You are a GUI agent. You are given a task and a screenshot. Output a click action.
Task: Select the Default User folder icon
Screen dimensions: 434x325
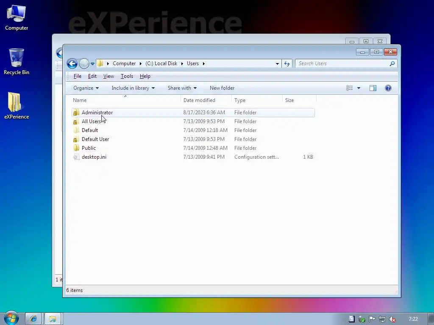[76, 139]
